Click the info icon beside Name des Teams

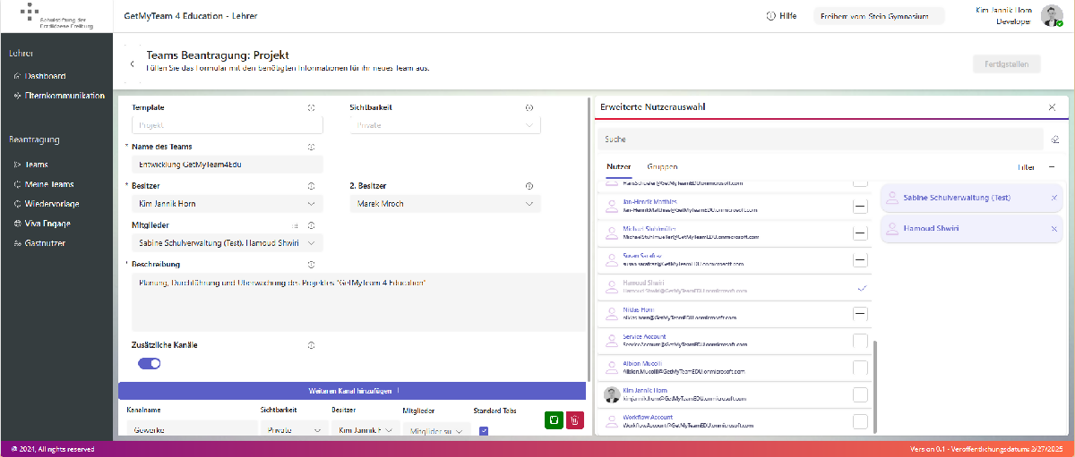(x=312, y=147)
